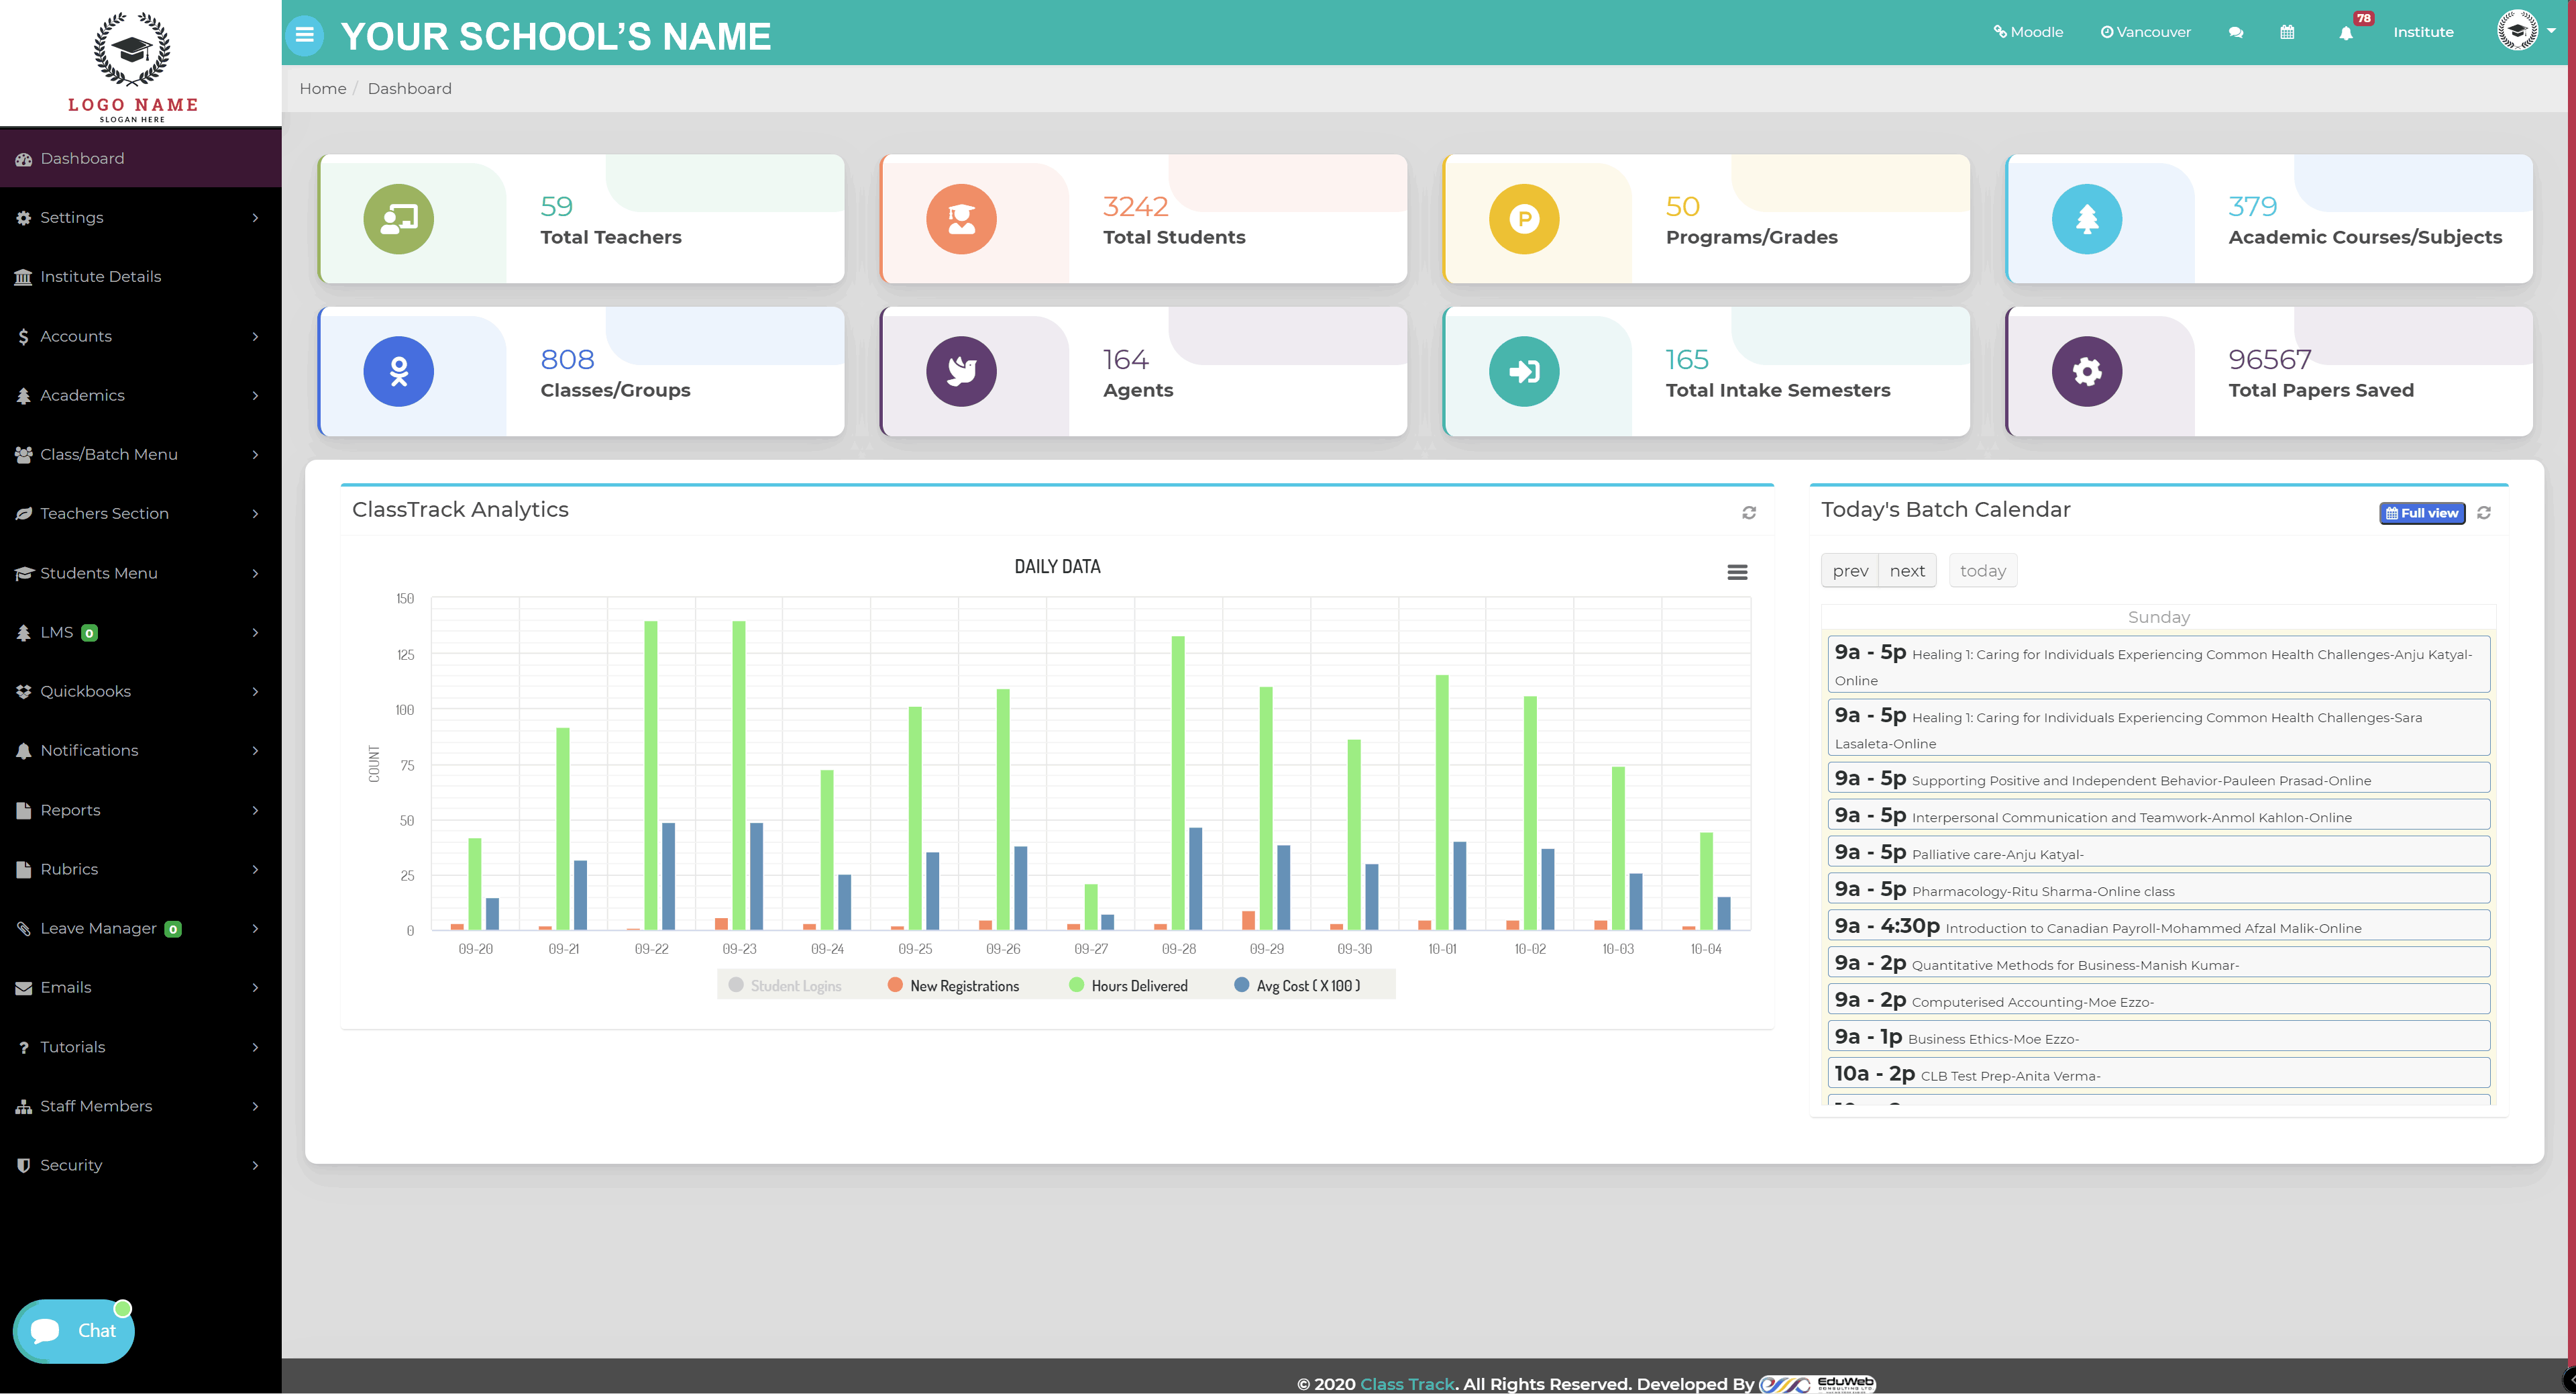
Task: Open the Palliative care-Anju Katyal event
Action: point(2158,852)
